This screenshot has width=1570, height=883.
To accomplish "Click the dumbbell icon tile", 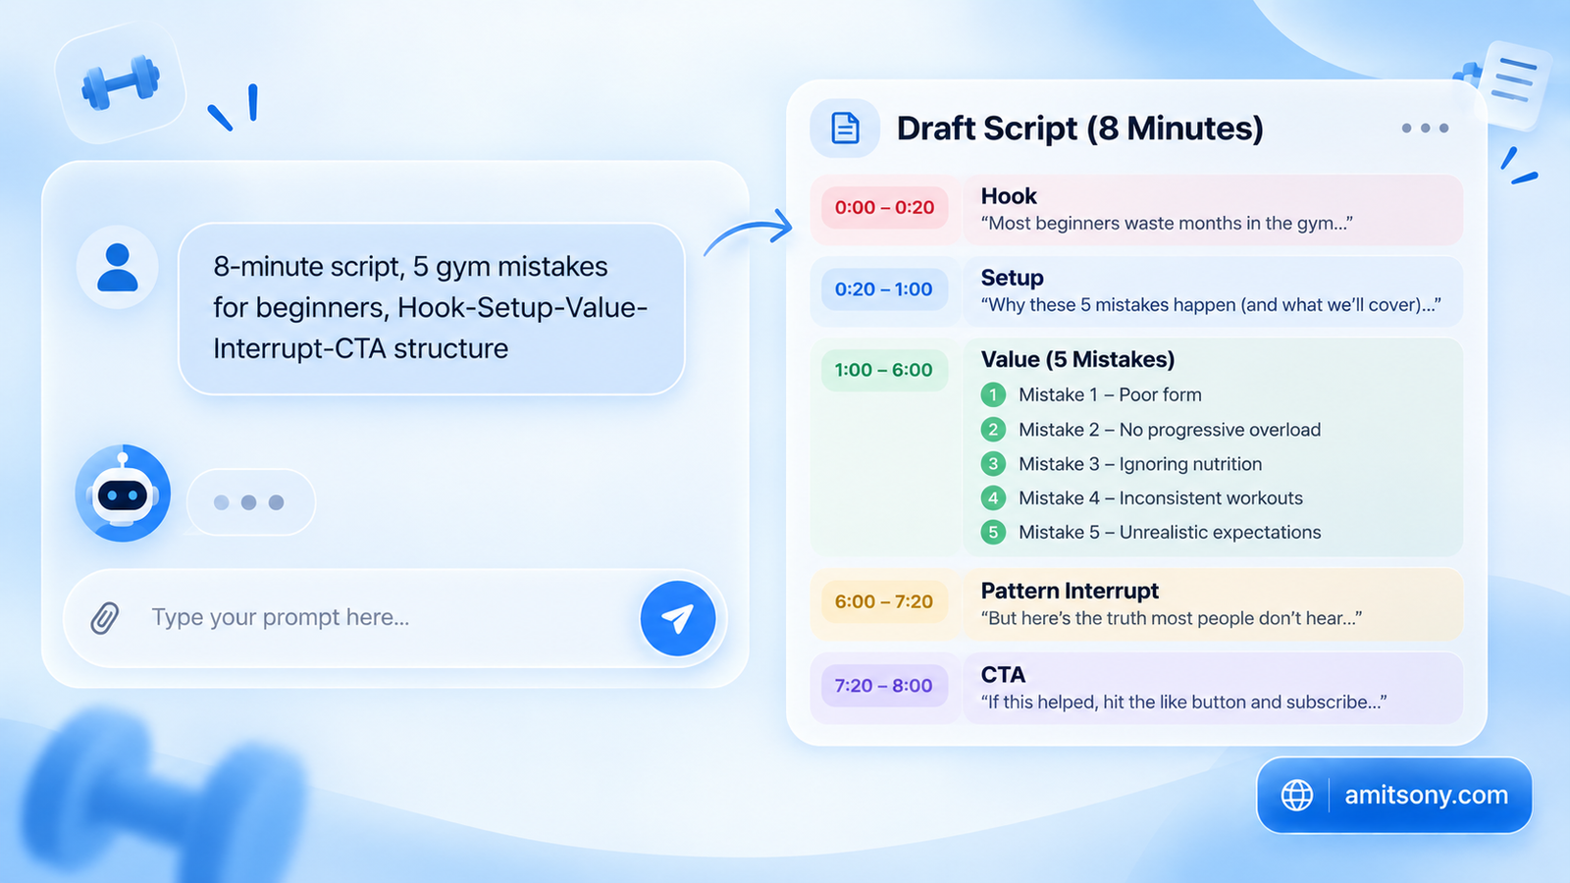I will click(x=121, y=83).
